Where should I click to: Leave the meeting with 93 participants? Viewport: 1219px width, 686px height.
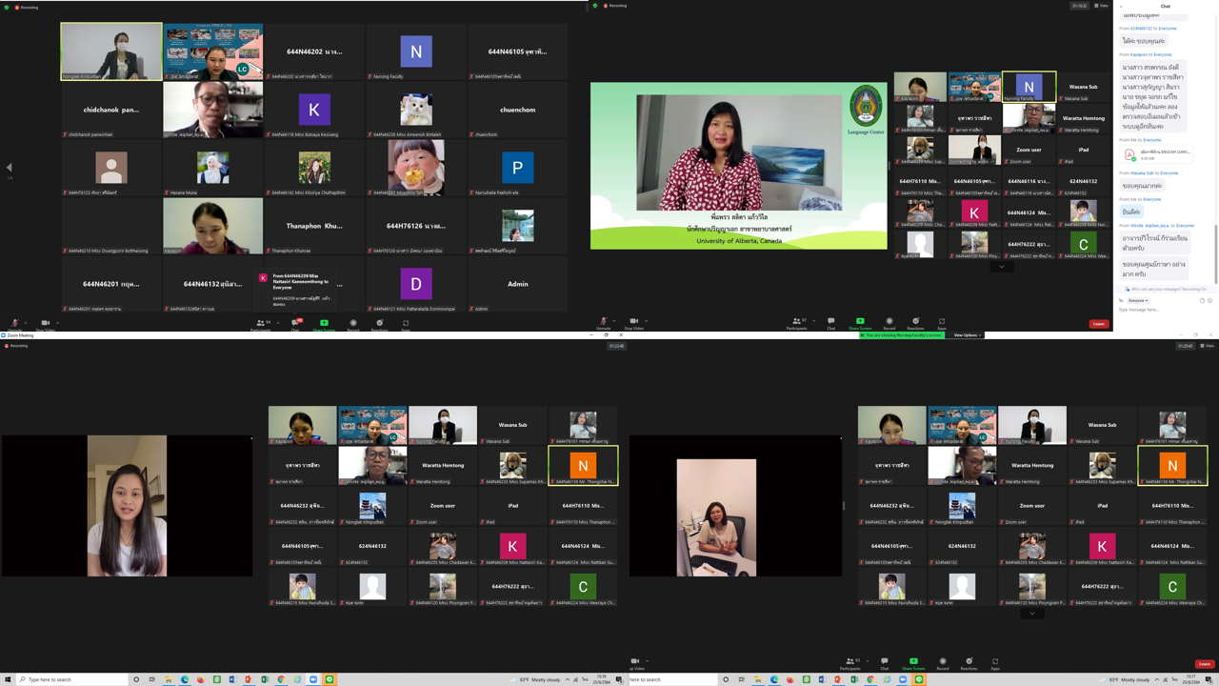tap(1205, 664)
